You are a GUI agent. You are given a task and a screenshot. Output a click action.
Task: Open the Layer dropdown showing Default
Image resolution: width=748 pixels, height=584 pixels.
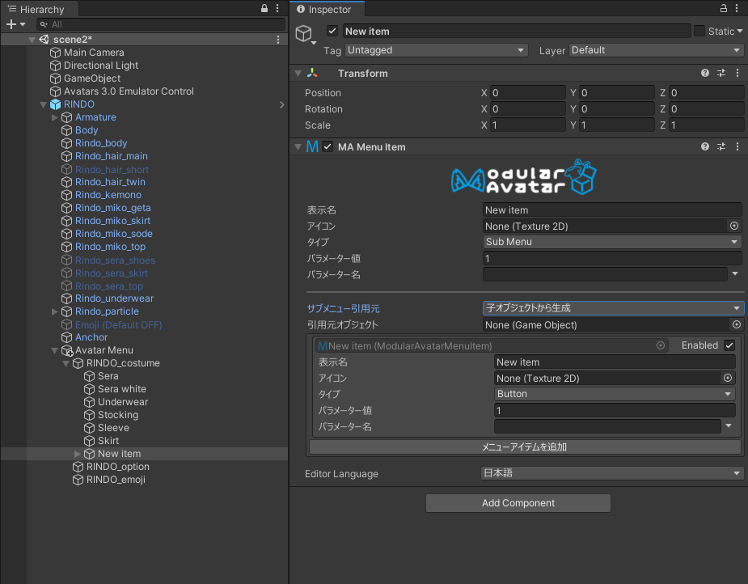pos(656,50)
